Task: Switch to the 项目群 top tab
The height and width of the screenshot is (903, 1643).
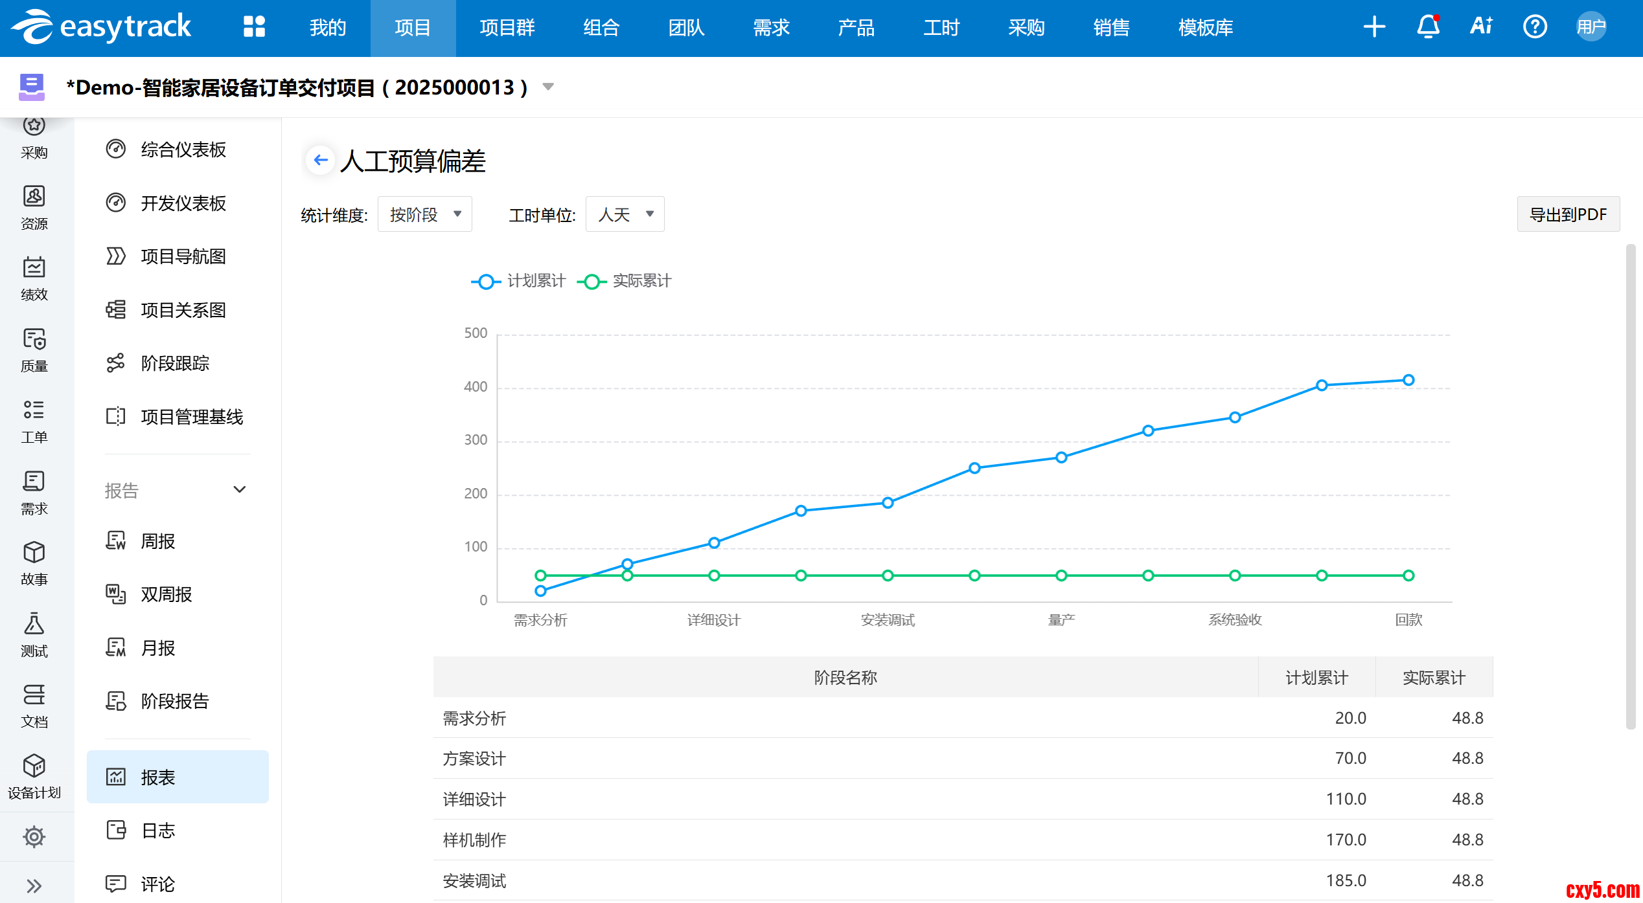Action: point(507,28)
